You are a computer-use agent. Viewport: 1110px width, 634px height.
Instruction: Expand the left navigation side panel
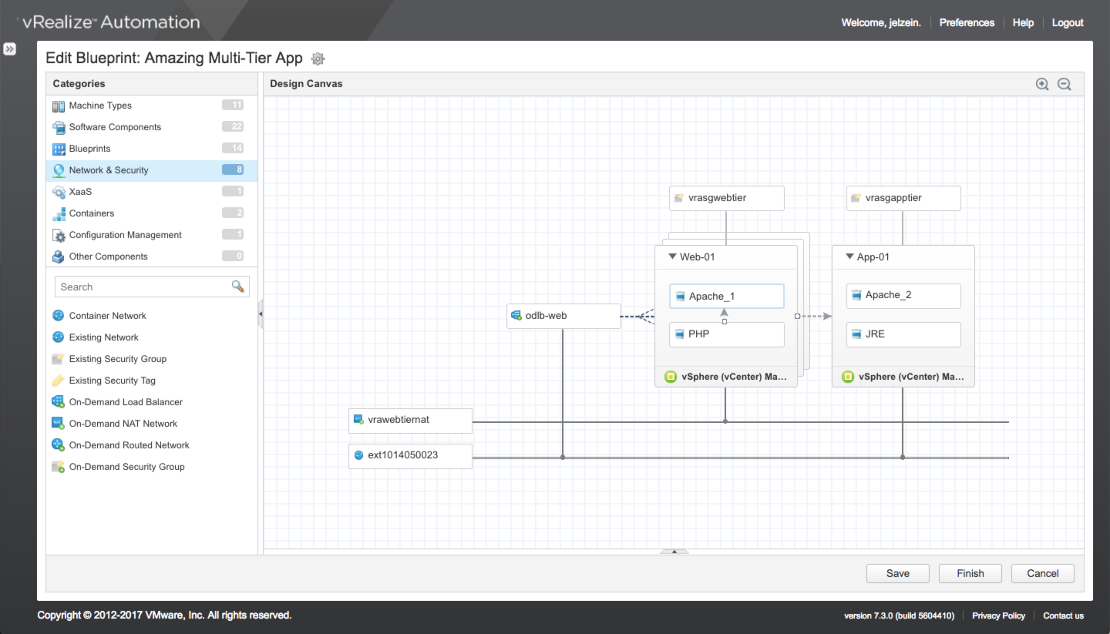(9, 49)
